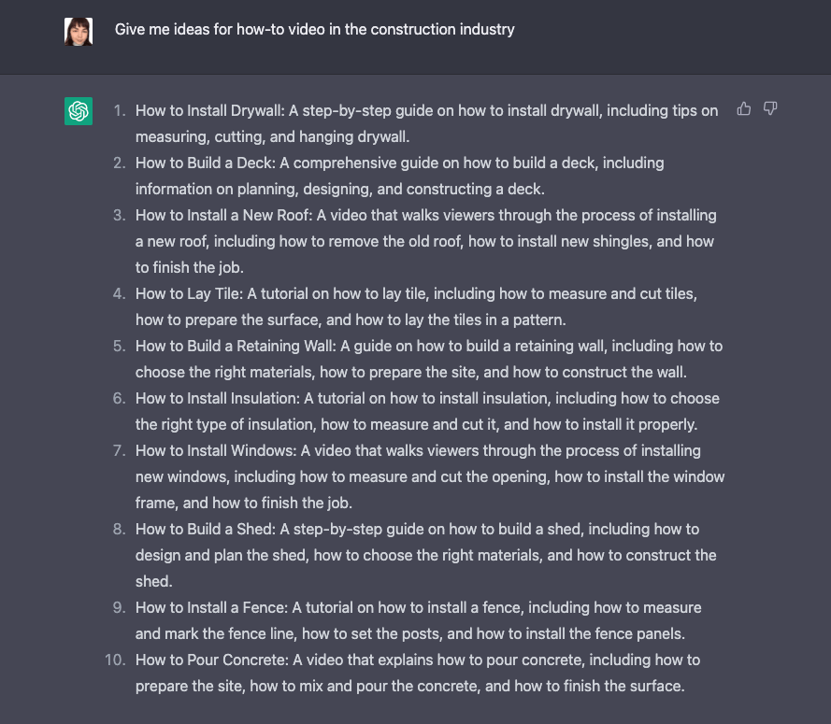Viewport: 831px width, 724px height.
Task: Click the "How to Install a Fence" heading
Action: pos(213,607)
